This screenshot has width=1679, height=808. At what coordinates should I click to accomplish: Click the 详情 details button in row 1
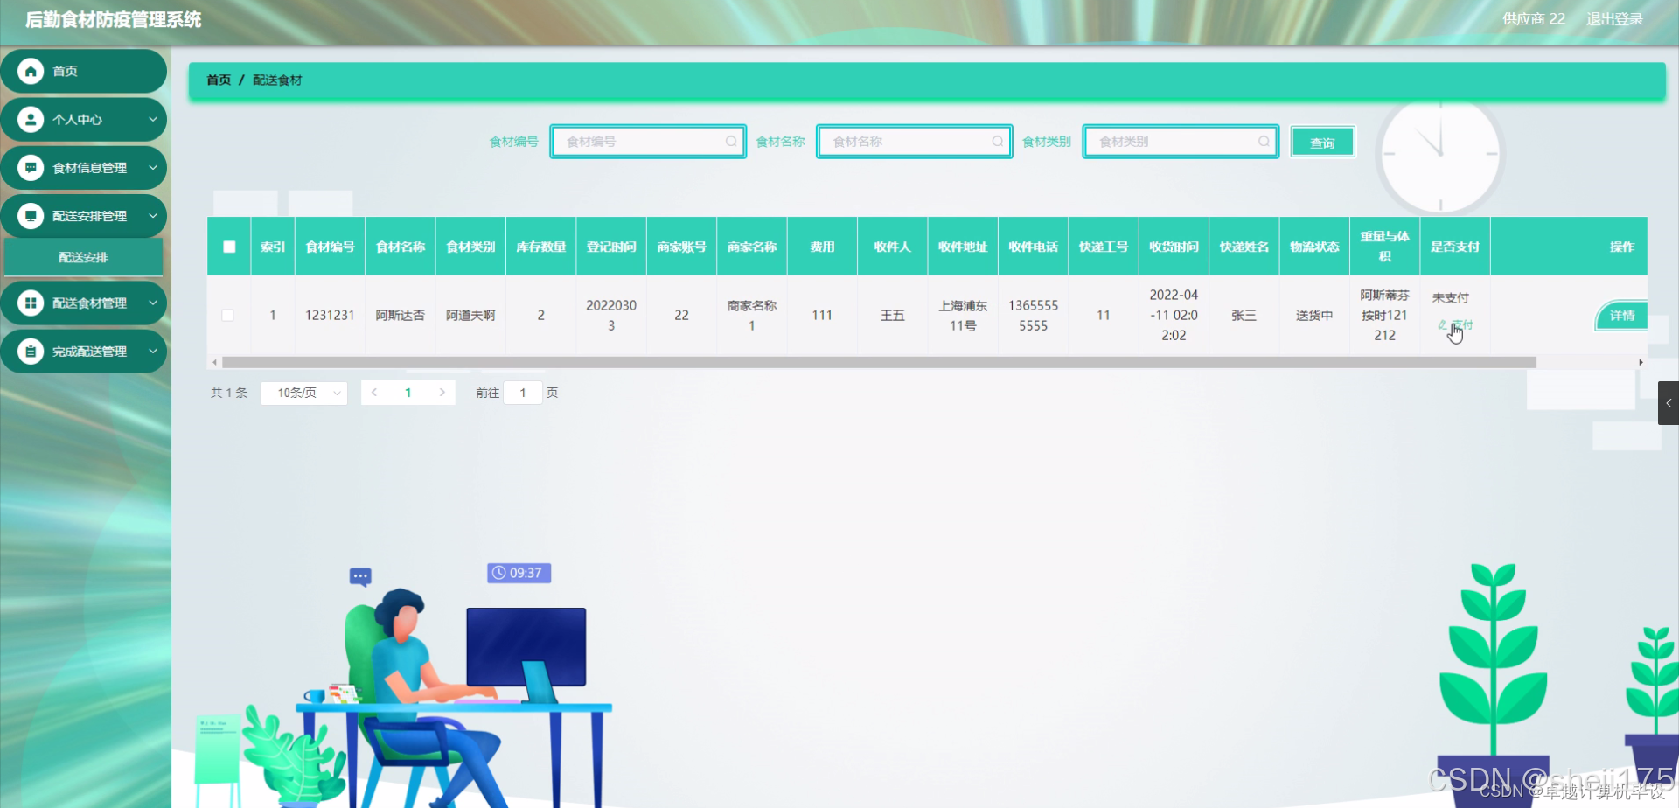(x=1622, y=316)
